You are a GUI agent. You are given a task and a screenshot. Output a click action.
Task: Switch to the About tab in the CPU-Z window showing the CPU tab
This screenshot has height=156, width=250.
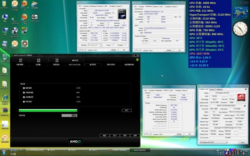[119, 6]
